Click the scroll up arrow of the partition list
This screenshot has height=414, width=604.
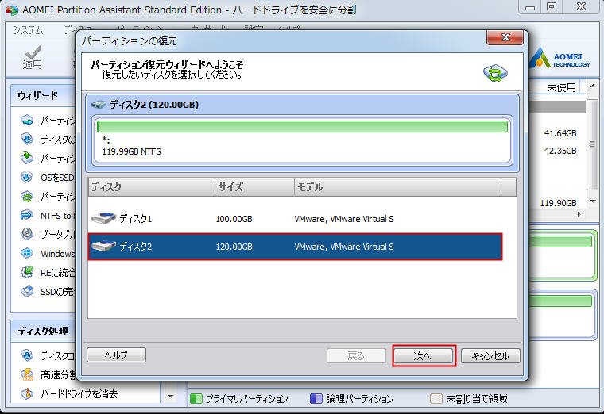point(592,86)
